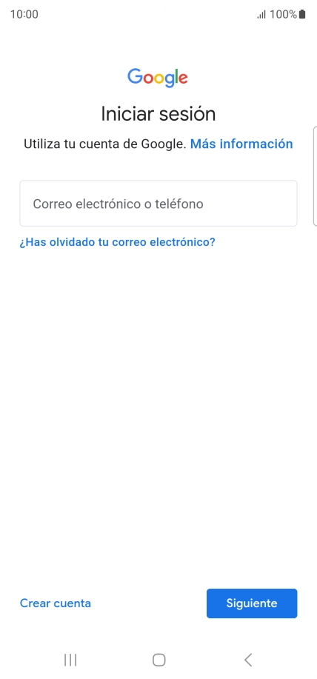The image size is (317, 679).
Task: Tap the yellow letter o in Google logo
Action: tap(160, 78)
